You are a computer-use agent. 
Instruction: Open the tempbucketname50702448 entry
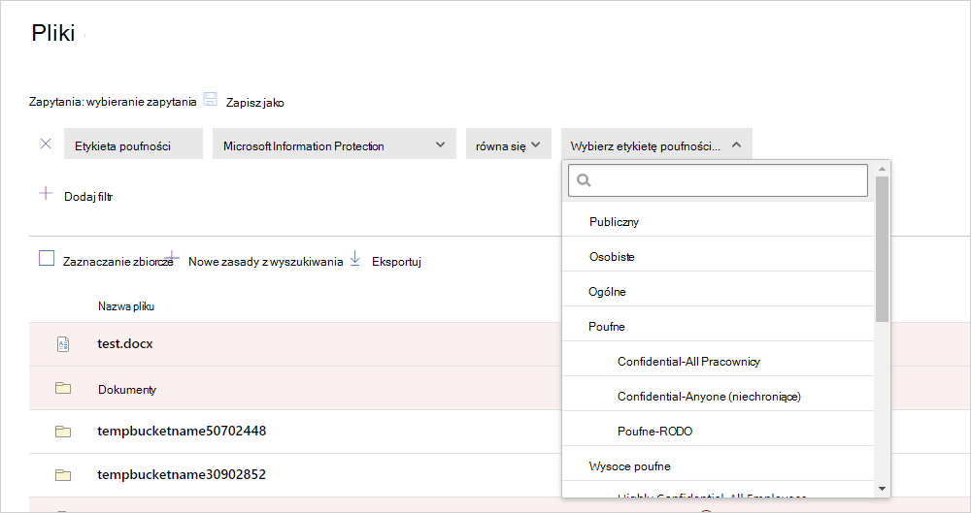pyautogui.click(x=182, y=431)
